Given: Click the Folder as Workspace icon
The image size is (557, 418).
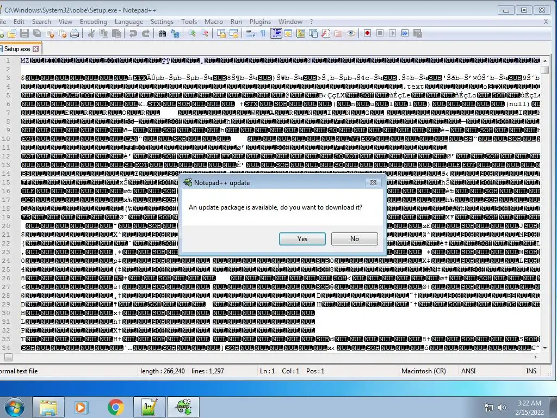Looking at the screenshot, I should (338, 33).
